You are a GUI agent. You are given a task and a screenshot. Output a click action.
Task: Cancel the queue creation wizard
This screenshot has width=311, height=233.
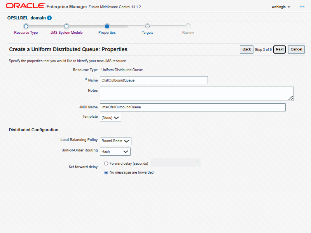296,49
